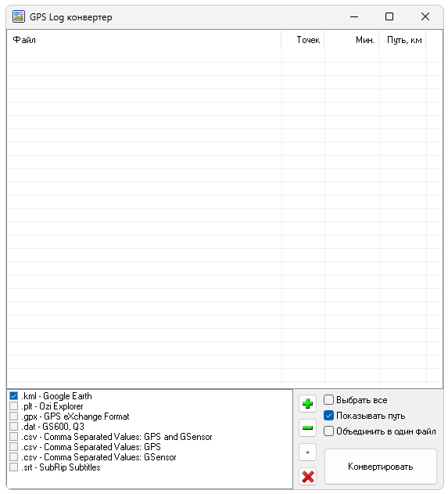Minimize the GPS Log converter window
Screen dimensions: 448x494
point(354,16)
